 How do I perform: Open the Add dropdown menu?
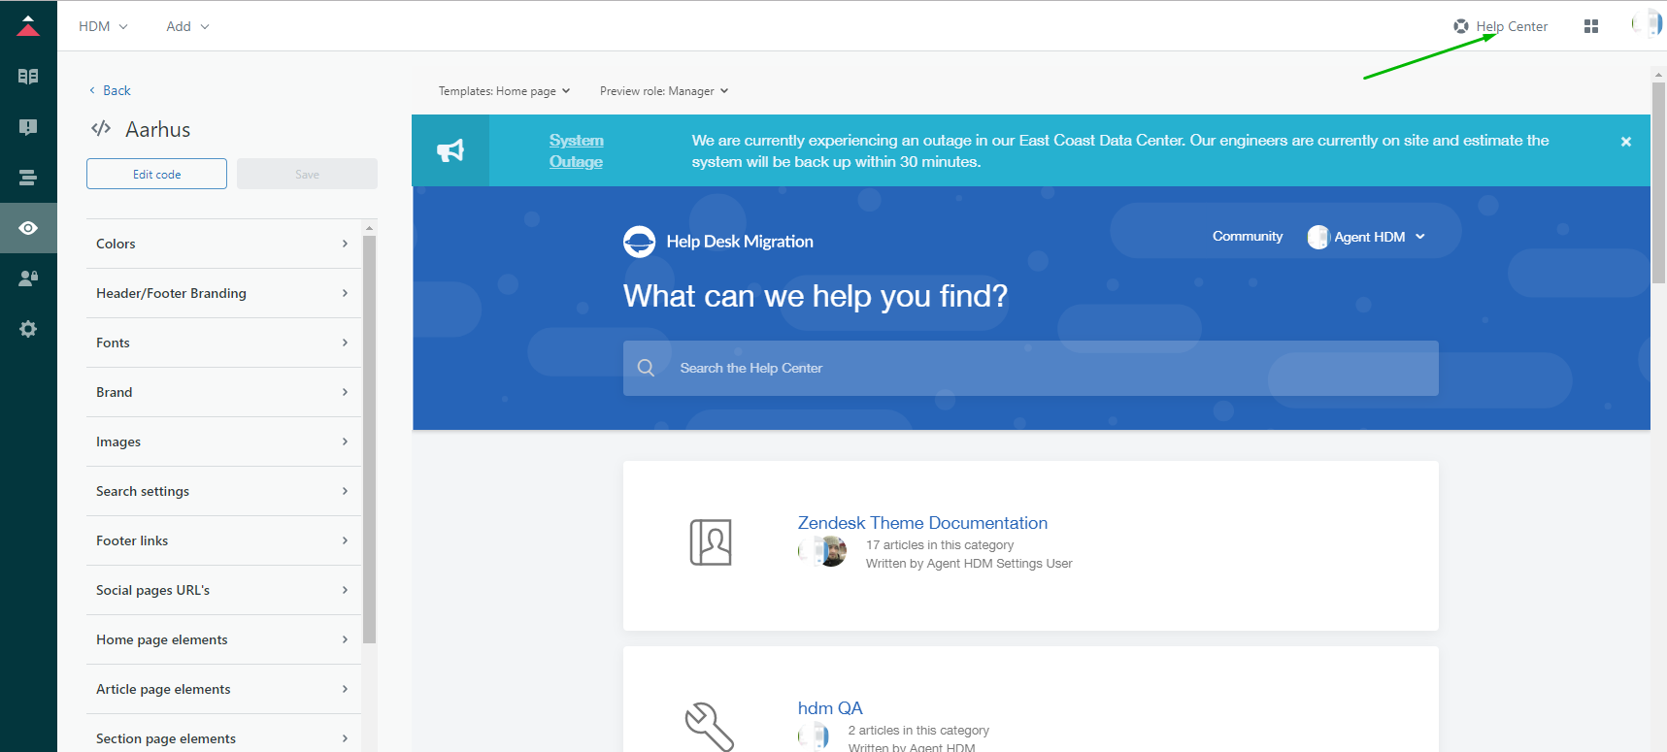click(187, 26)
